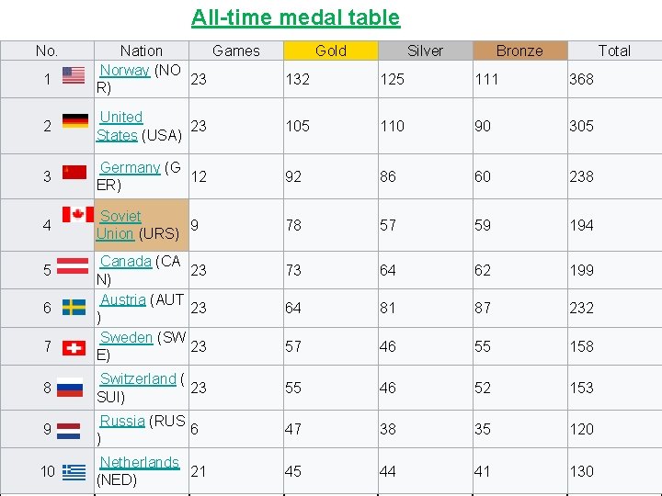Click the Greek flag in row 10
Screen dimensions: 662x496
tap(74, 471)
